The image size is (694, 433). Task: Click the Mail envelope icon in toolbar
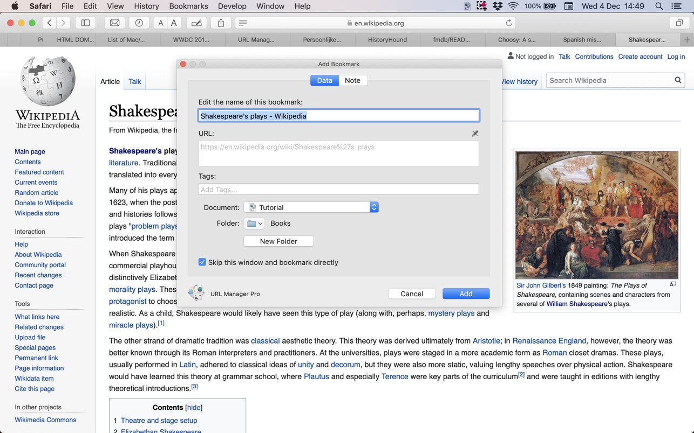115,23
